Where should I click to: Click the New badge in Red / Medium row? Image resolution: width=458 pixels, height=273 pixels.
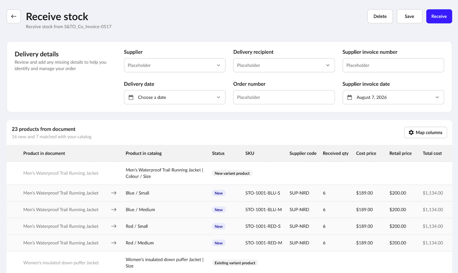pyautogui.click(x=219, y=243)
